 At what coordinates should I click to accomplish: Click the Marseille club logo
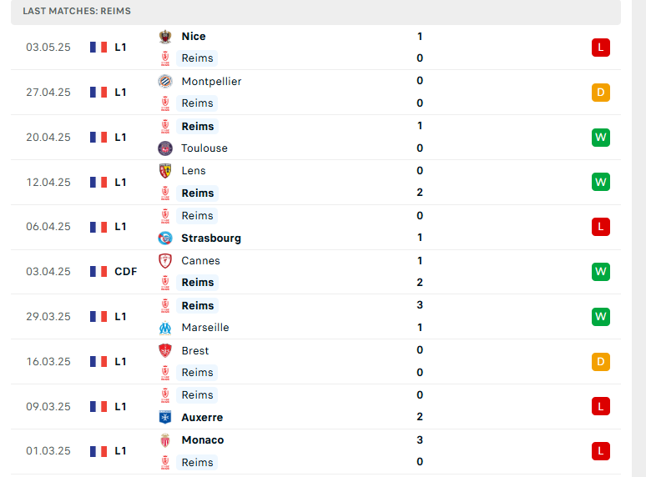coord(165,328)
